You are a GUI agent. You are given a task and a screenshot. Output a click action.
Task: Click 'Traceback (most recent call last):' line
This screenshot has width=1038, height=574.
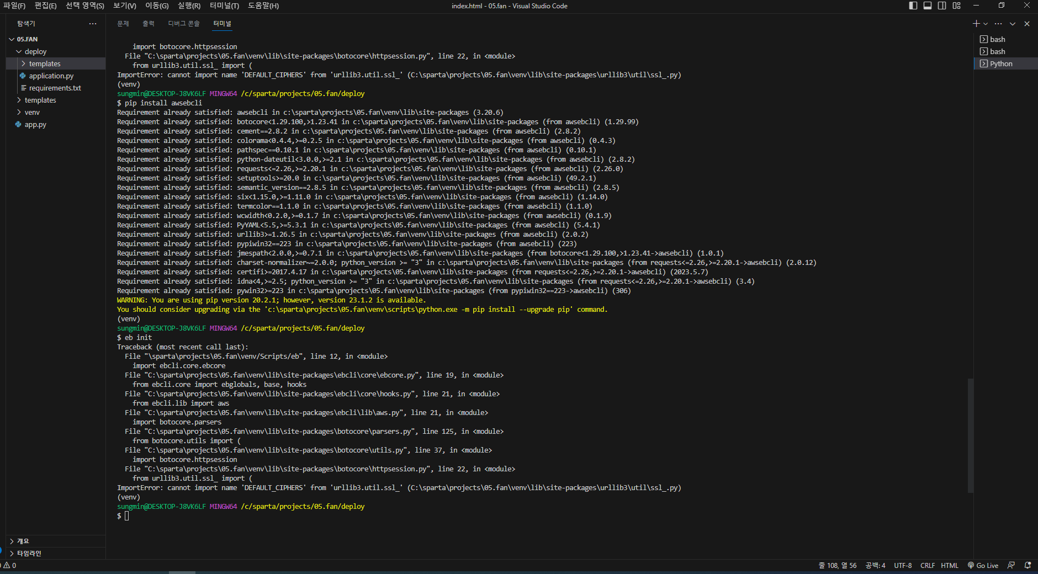pos(183,347)
